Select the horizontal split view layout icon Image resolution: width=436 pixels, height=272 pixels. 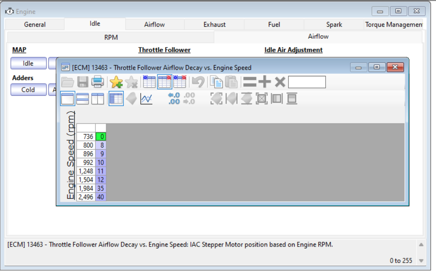click(x=82, y=99)
